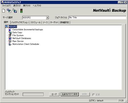
Task: Click the ジョブ・タイトル No Title field
Action: pyautogui.click(x=97, y=17)
